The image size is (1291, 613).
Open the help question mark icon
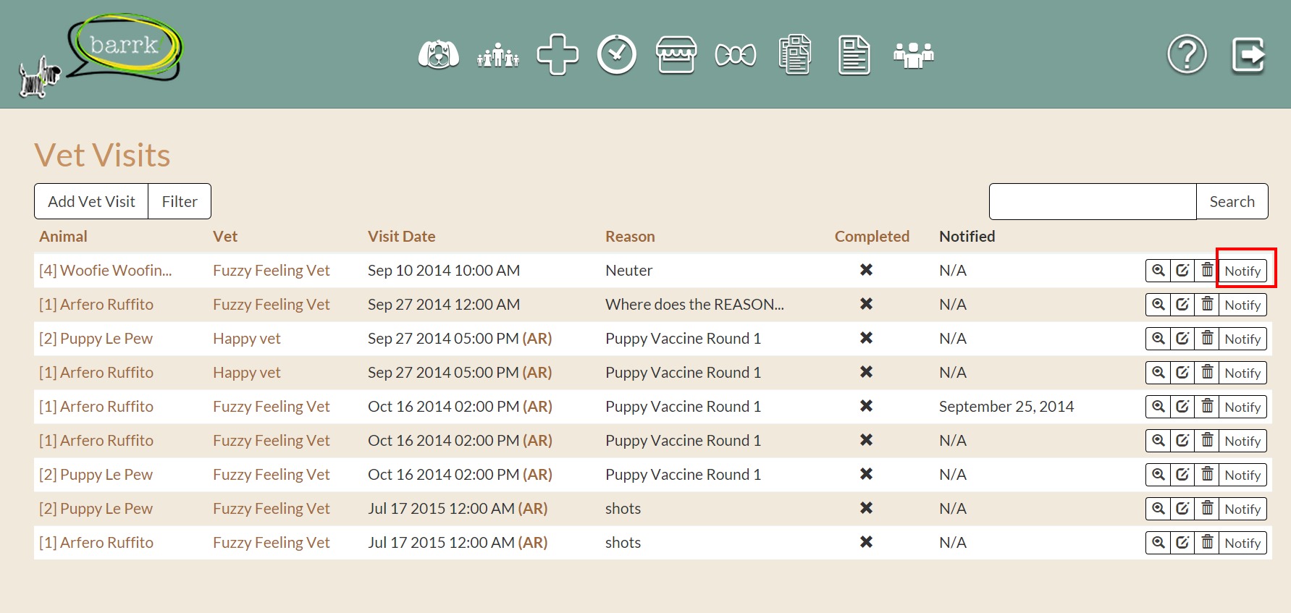tap(1187, 54)
